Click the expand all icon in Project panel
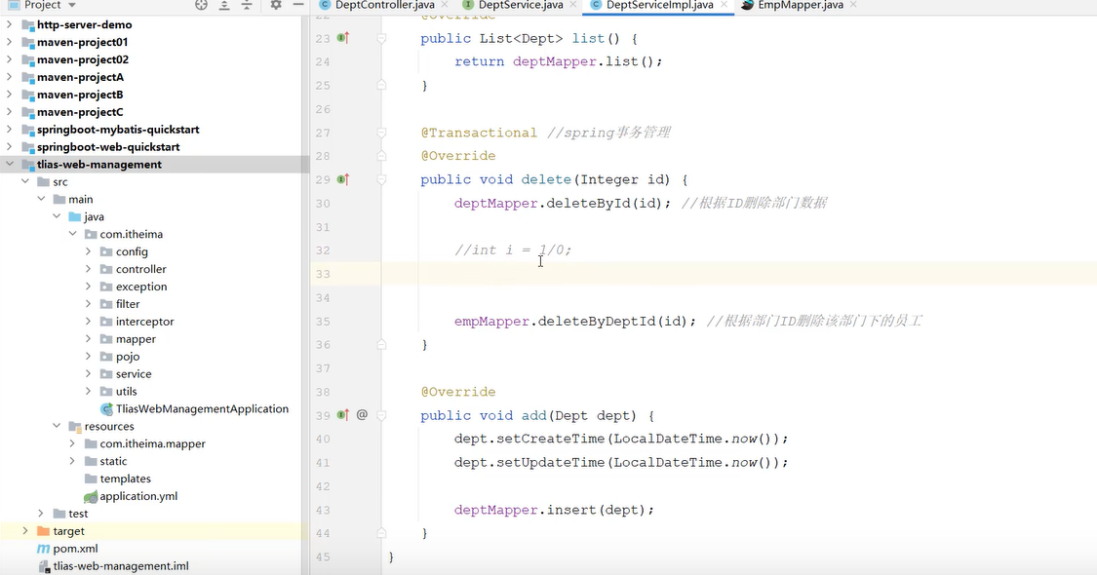The image size is (1097, 575). (224, 5)
